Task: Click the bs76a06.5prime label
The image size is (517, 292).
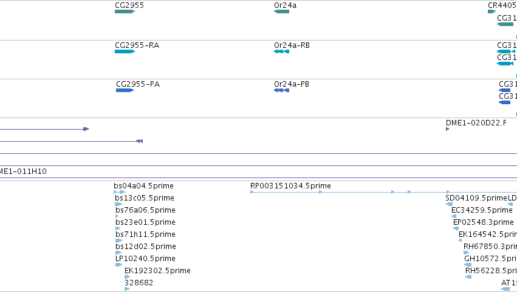Action: (x=145, y=210)
